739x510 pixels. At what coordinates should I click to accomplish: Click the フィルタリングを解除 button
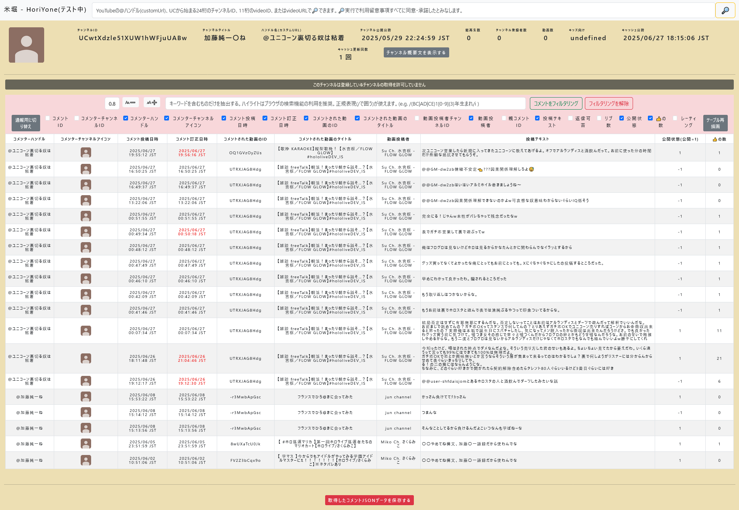(x=609, y=104)
